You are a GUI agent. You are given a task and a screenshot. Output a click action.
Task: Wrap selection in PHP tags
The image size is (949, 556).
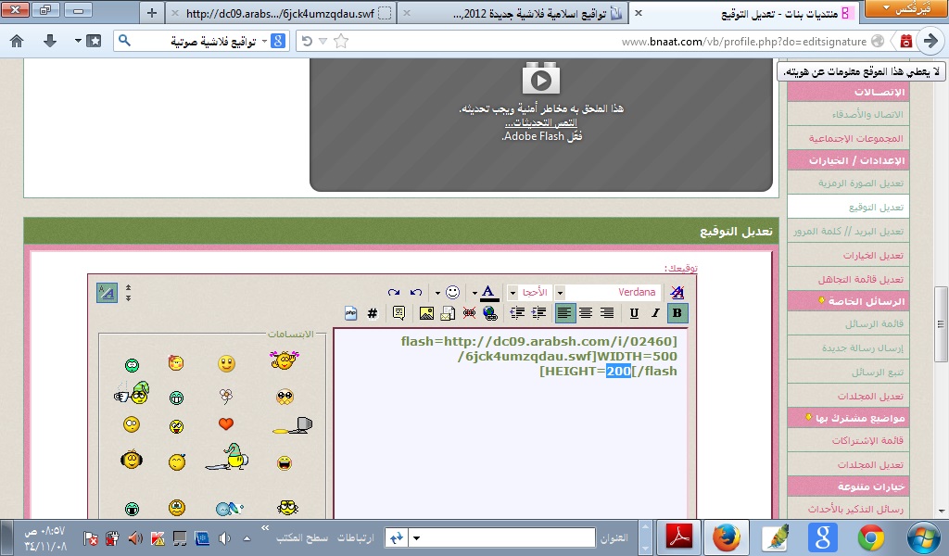pos(351,313)
